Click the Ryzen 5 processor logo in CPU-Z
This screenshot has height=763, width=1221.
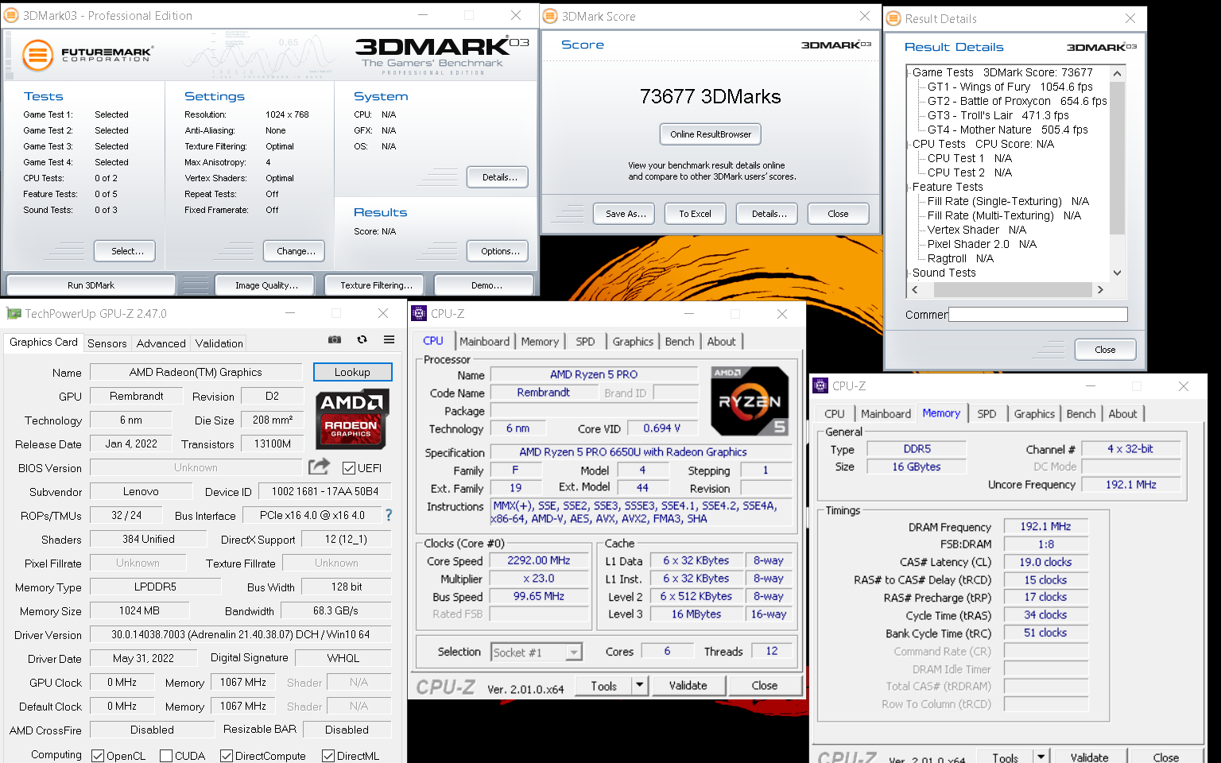point(750,401)
